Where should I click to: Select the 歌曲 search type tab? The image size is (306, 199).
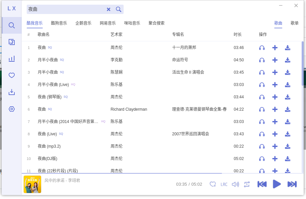278,23
